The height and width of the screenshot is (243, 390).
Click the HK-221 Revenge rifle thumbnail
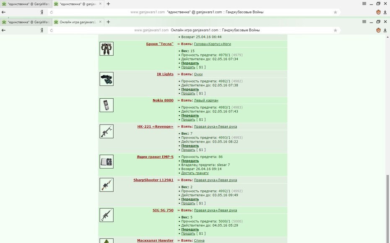pos(107,131)
